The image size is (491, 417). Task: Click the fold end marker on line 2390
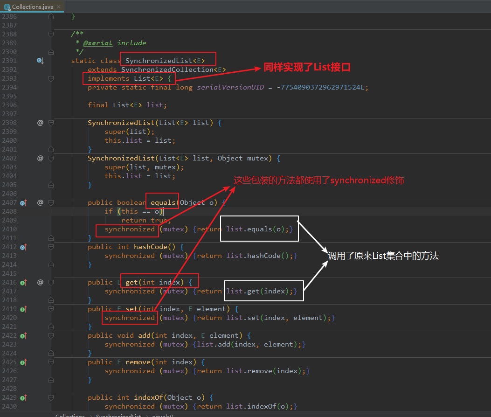click(51, 52)
